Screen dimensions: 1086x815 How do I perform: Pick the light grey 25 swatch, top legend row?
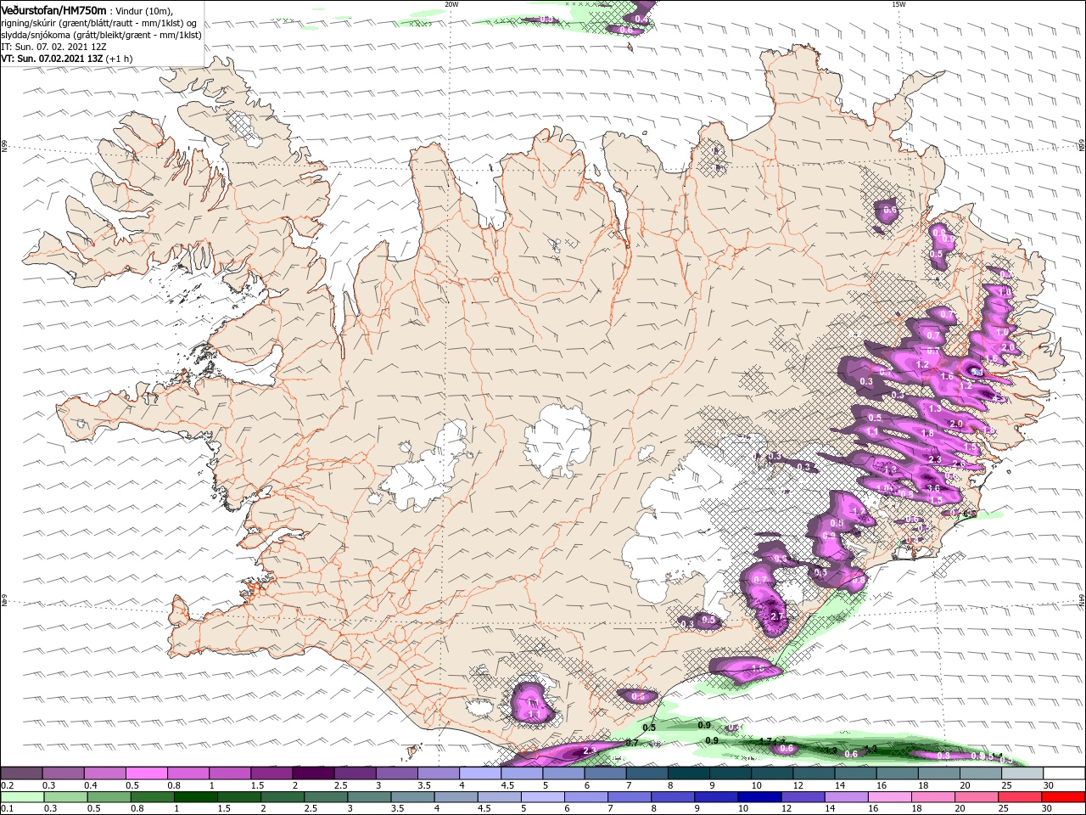[x=1022, y=773]
